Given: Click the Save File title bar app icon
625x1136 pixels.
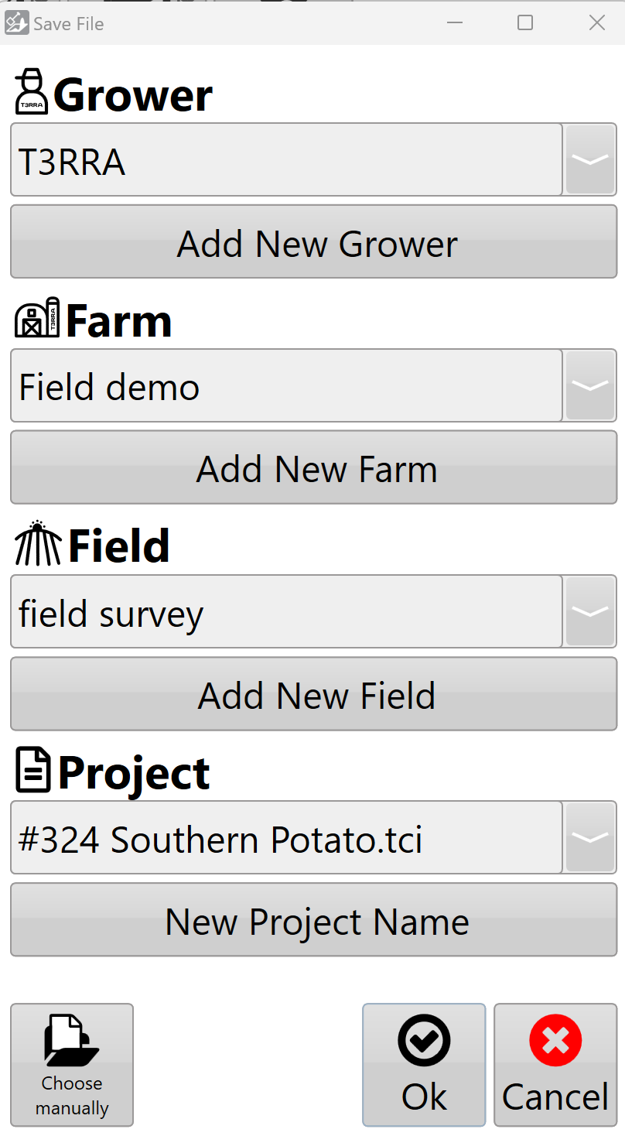Looking at the screenshot, I should tap(16, 23).
